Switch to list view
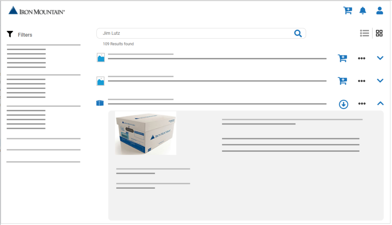Screen dimensions: 392x225 point(364,33)
